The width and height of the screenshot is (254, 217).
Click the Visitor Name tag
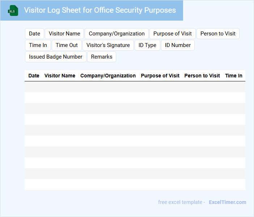pyautogui.click(x=64, y=34)
